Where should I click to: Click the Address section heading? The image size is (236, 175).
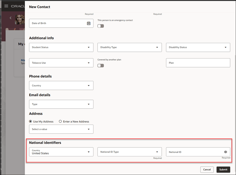click(x=36, y=114)
